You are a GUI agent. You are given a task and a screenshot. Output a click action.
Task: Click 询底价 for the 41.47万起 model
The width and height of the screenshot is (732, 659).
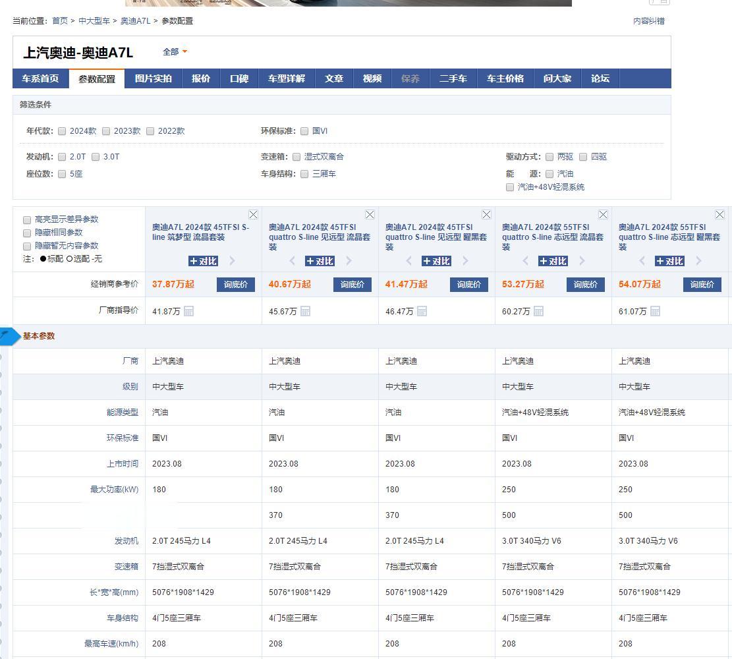(x=469, y=285)
